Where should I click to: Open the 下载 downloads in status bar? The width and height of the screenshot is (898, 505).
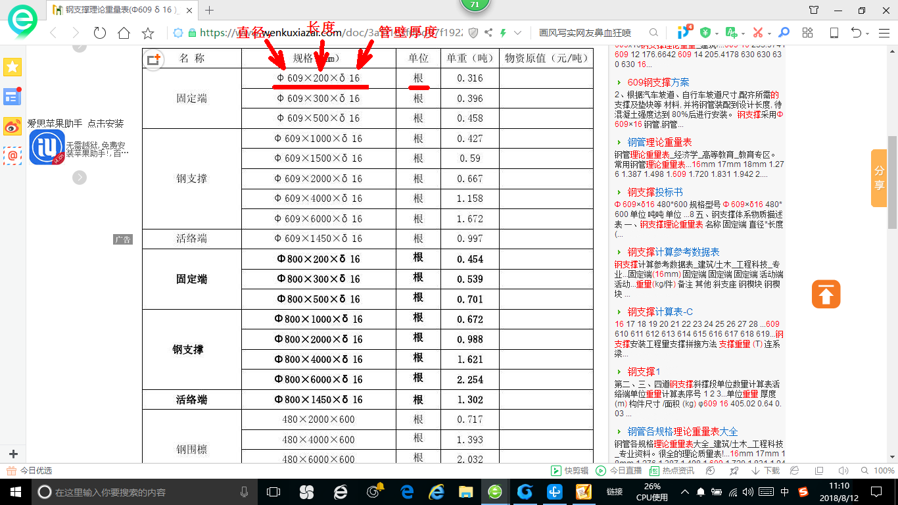[765, 471]
